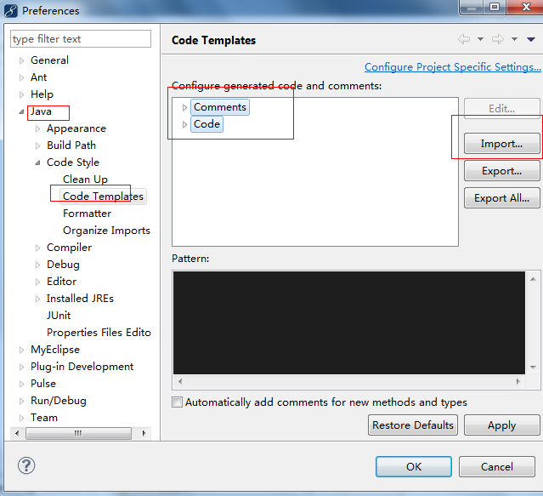Open the forward history dropdown arrow
The height and width of the screenshot is (496, 543).
coord(515,39)
